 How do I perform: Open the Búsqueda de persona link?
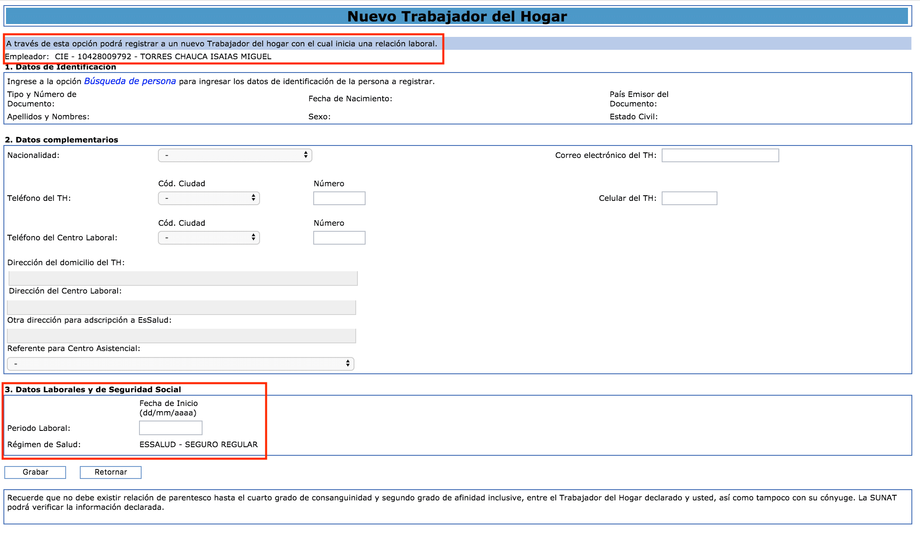tap(130, 81)
